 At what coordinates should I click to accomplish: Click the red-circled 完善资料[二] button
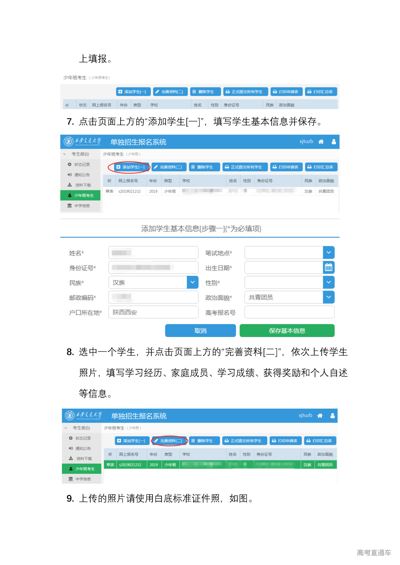[169, 441]
